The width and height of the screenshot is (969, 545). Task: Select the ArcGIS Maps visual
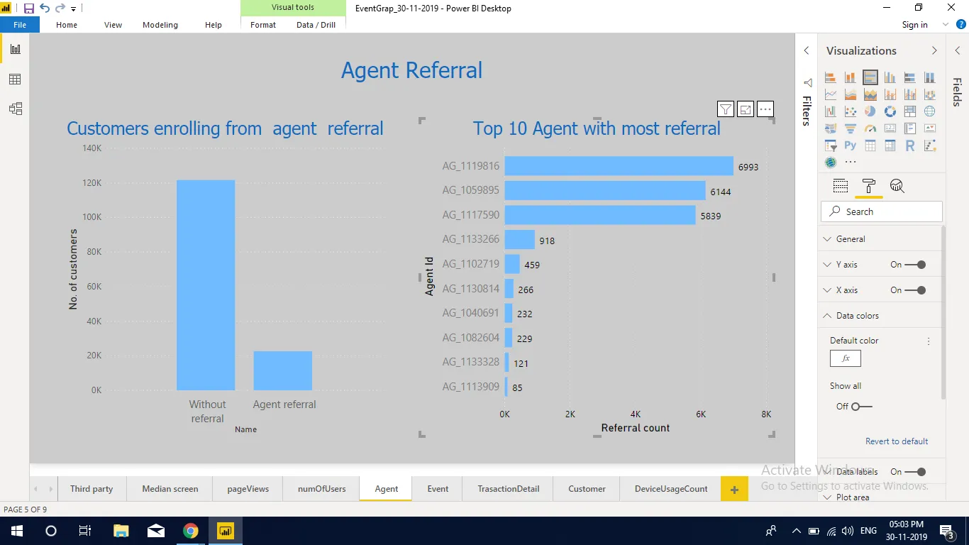(831, 163)
